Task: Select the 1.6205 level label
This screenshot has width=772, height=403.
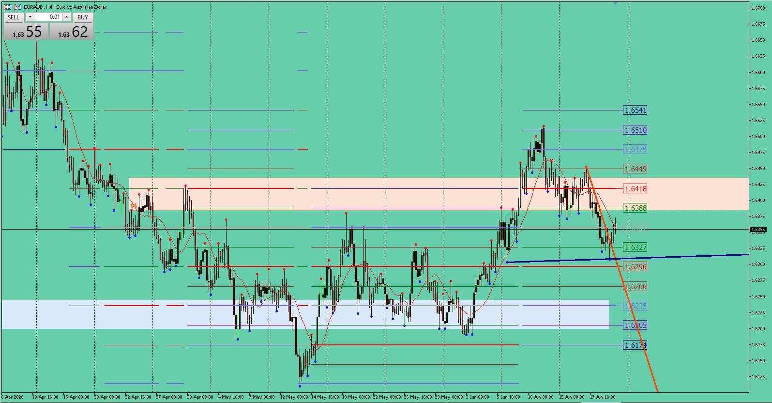Action: (x=635, y=325)
